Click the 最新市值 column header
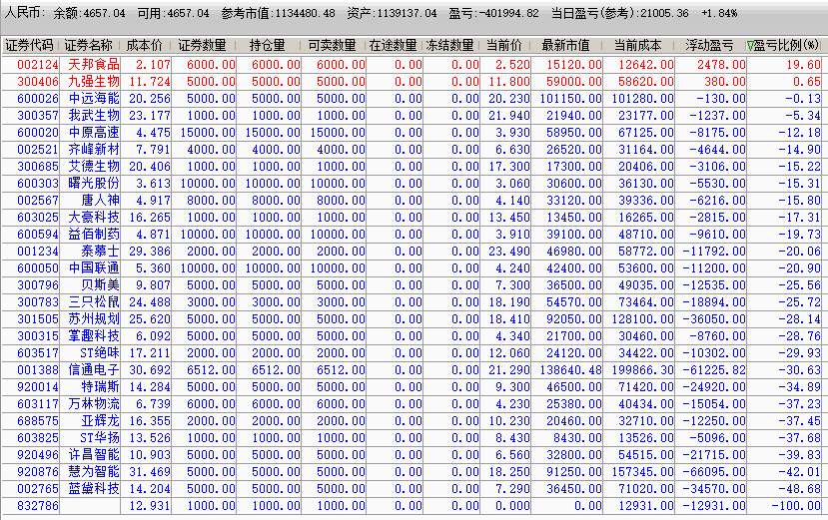Screen dimensions: 828x520 (565, 45)
